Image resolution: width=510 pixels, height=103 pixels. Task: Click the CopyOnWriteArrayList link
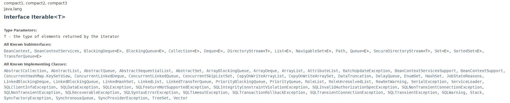tap(261, 76)
